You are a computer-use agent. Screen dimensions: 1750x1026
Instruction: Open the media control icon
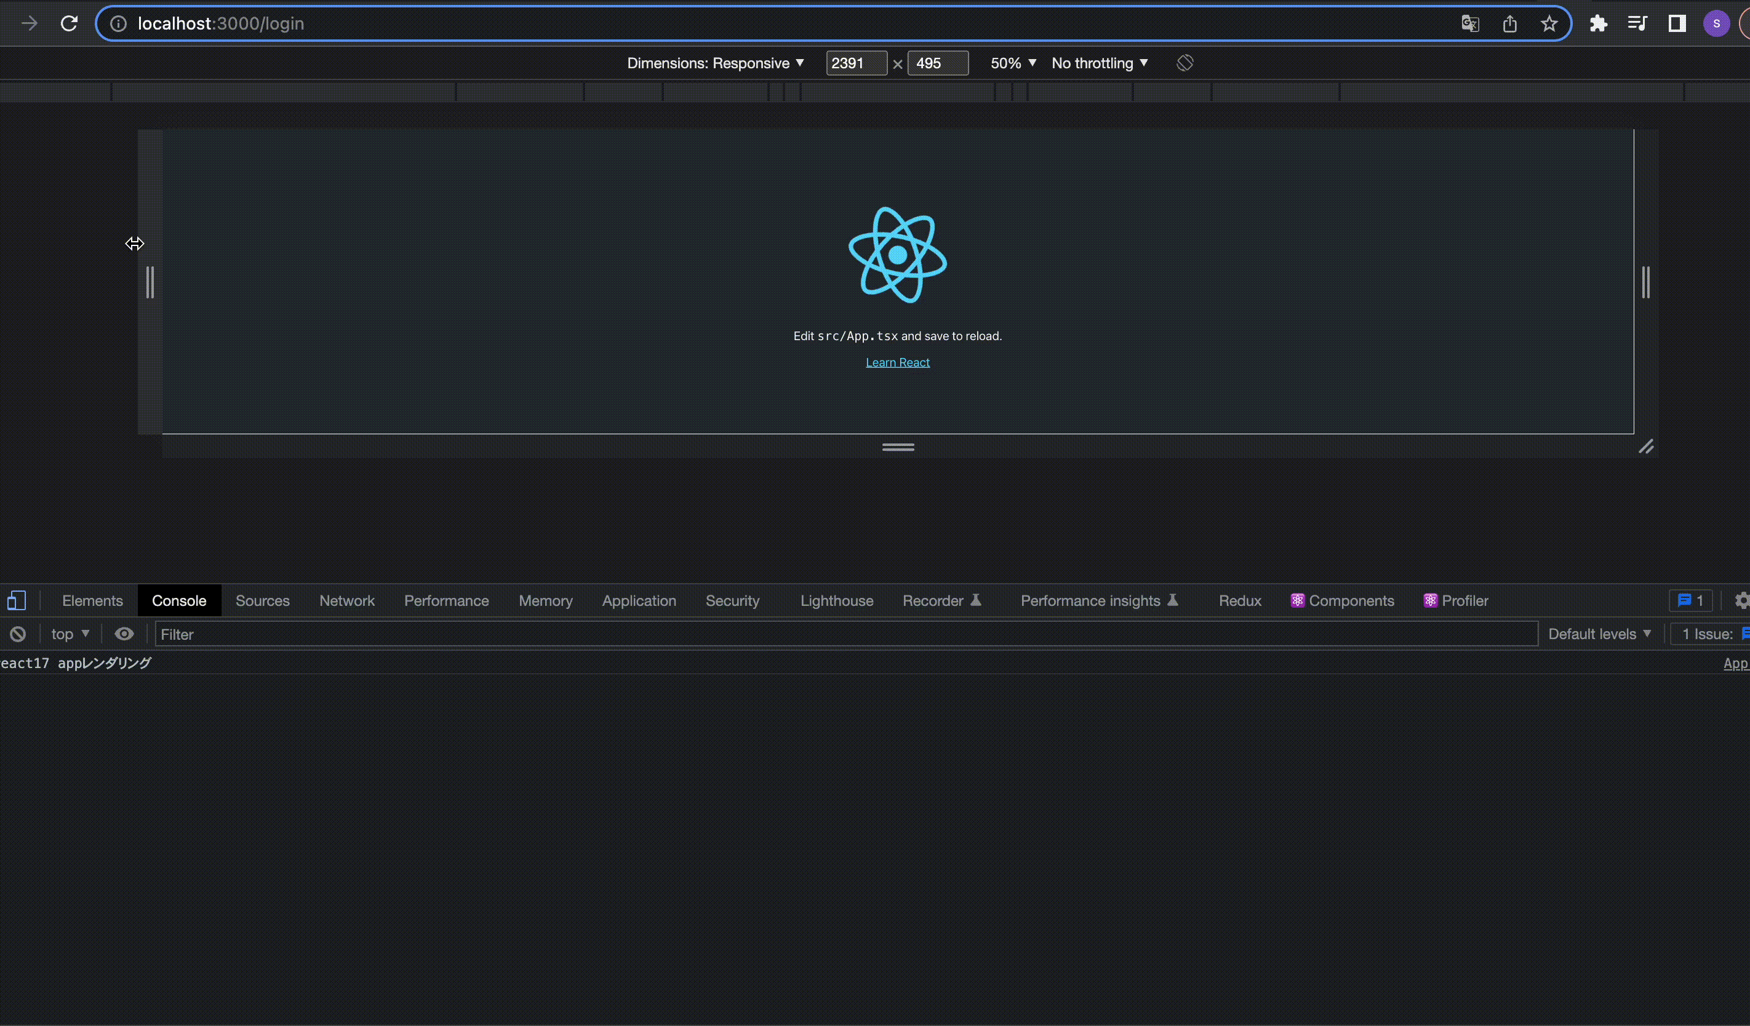coord(1637,23)
